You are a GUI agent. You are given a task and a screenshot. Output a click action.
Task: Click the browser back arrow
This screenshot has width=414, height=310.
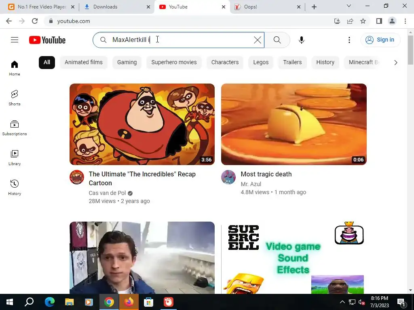(9, 21)
